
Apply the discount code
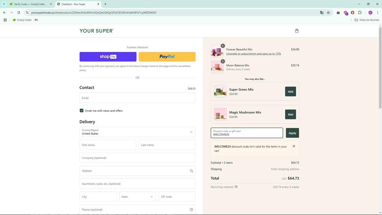[x=292, y=133]
